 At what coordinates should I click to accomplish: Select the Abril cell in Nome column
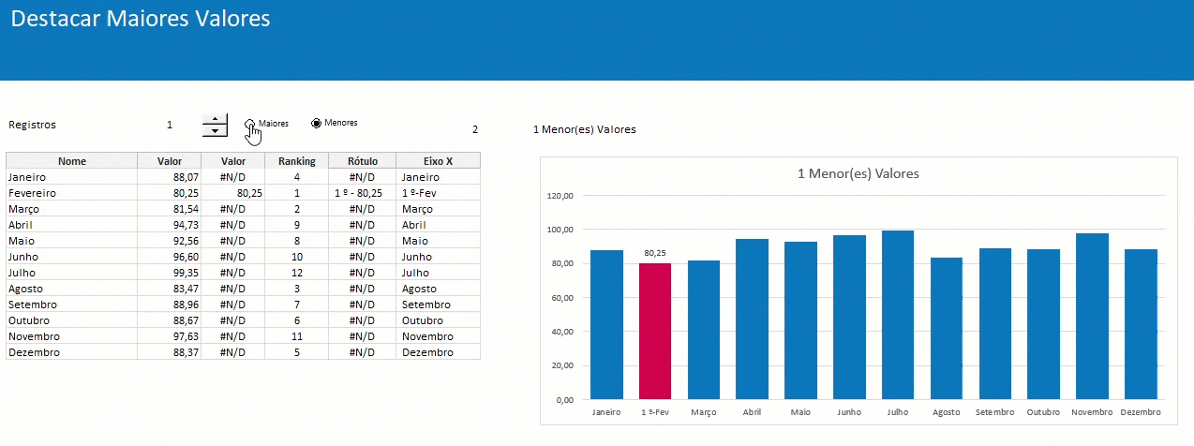point(72,225)
